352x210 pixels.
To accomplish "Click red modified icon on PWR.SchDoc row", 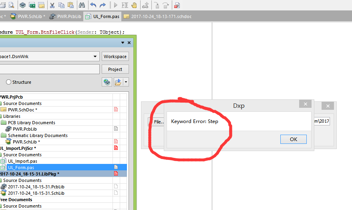I will click(116, 109).
